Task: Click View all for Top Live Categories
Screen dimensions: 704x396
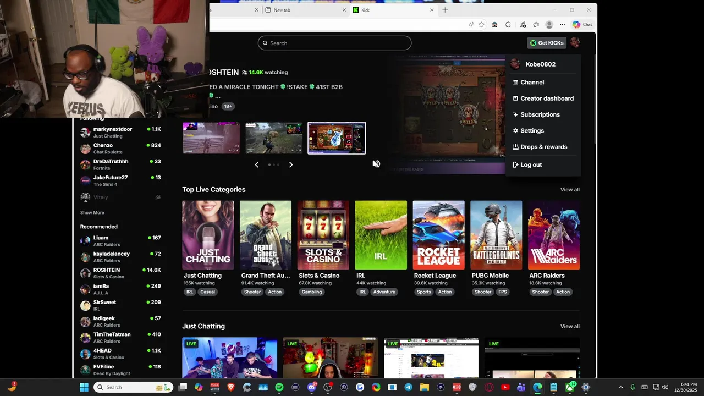Action: click(570, 190)
